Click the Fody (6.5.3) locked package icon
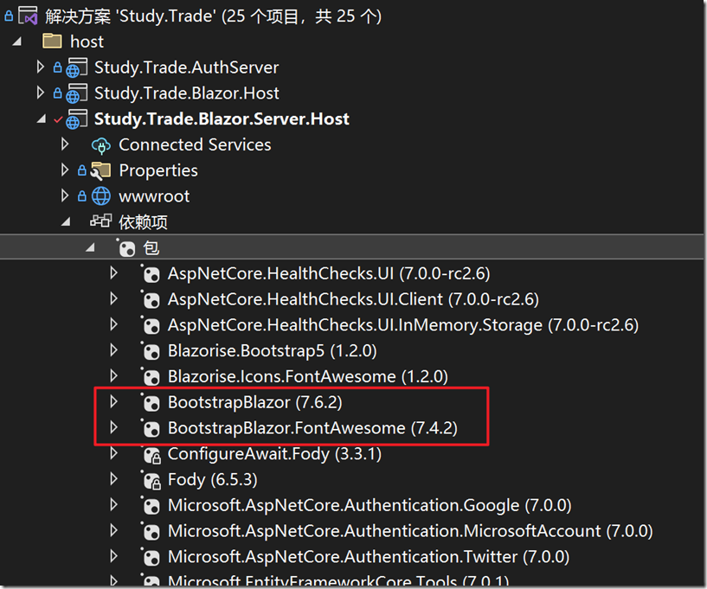The height and width of the screenshot is (589, 707). (151, 480)
